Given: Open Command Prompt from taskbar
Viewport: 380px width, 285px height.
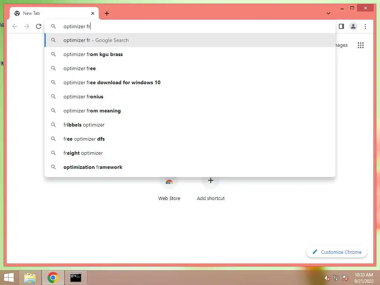Looking at the screenshot, I should [x=76, y=278].
